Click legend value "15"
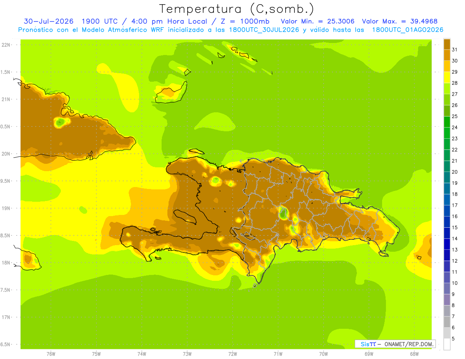465x359 pixels. point(455,227)
